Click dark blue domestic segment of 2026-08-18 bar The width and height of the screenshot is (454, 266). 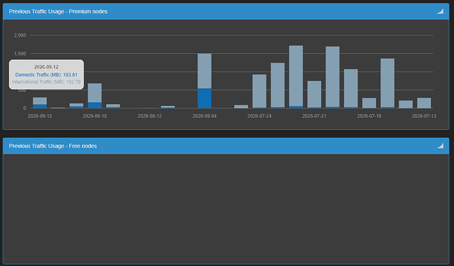(x=95, y=105)
